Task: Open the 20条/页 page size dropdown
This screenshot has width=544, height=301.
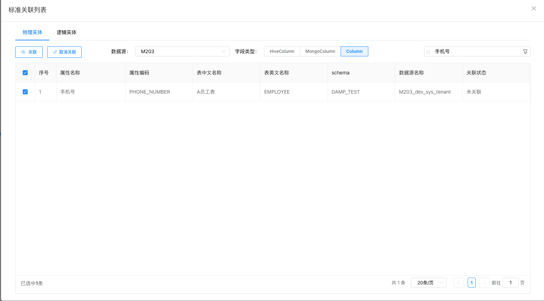Action: [x=428, y=283]
